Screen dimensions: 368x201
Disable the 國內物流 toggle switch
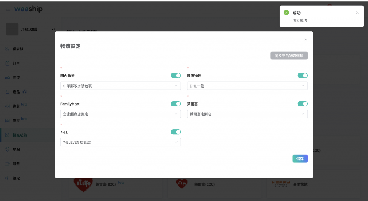[176, 76]
